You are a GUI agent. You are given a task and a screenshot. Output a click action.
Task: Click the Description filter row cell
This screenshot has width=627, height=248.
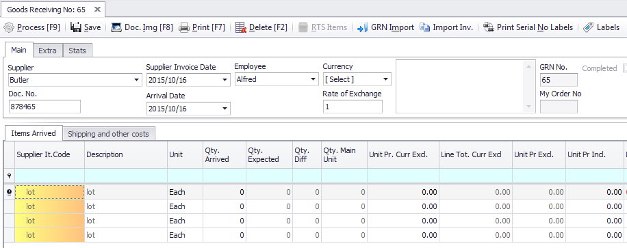[x=126, y=176]
